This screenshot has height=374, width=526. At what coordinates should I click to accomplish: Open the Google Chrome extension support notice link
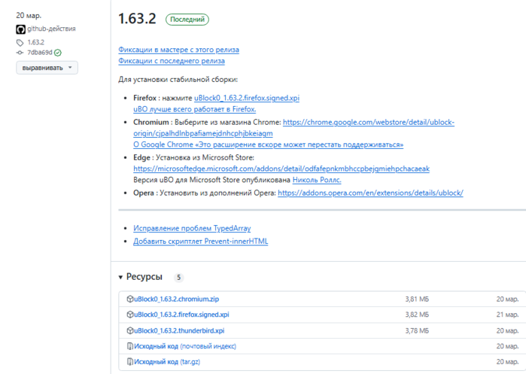pos(269,144)
